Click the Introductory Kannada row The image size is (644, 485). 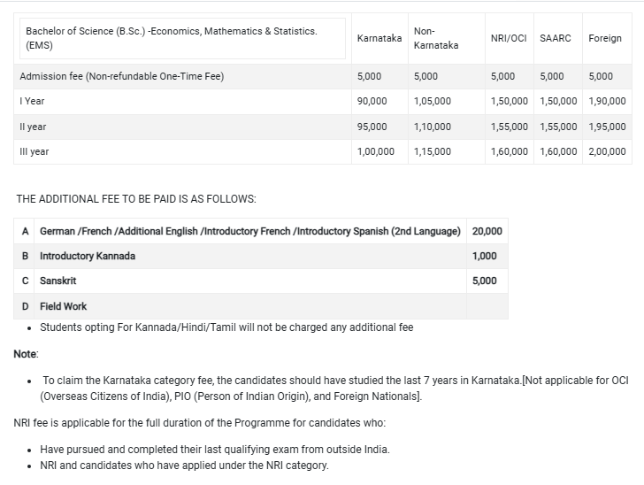(x=88, y=256)
